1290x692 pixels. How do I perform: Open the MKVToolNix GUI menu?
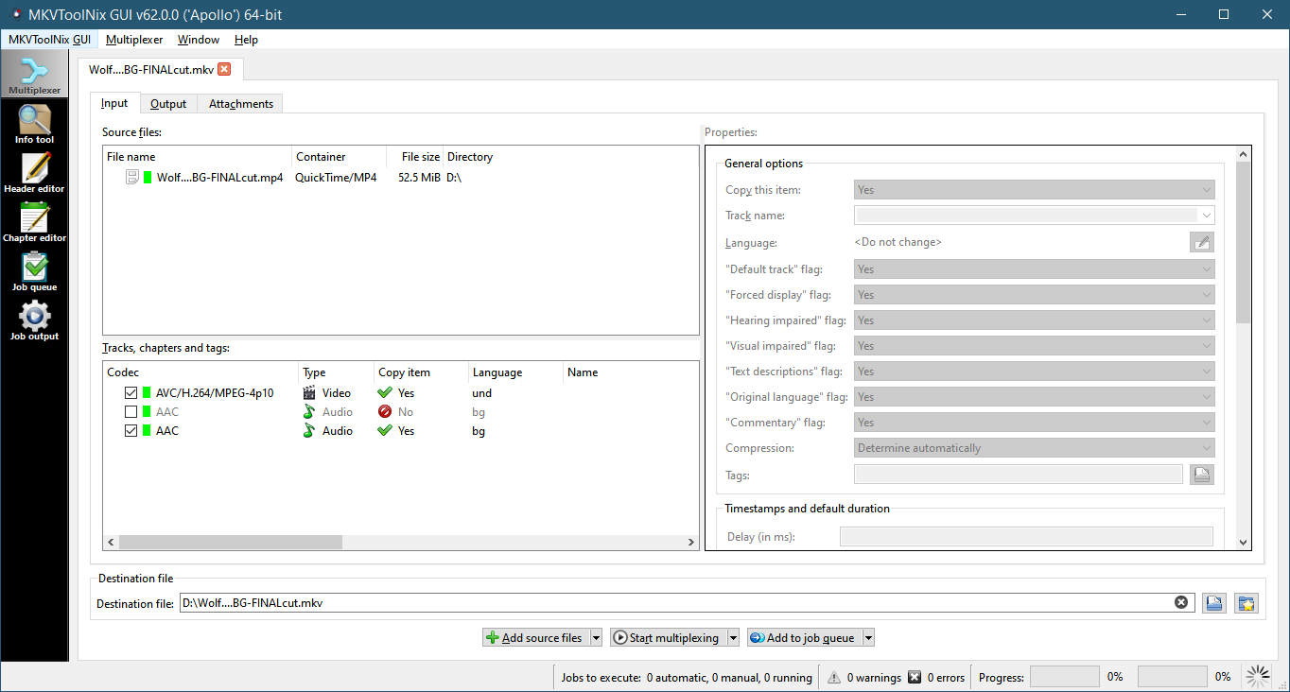point(49,40)
